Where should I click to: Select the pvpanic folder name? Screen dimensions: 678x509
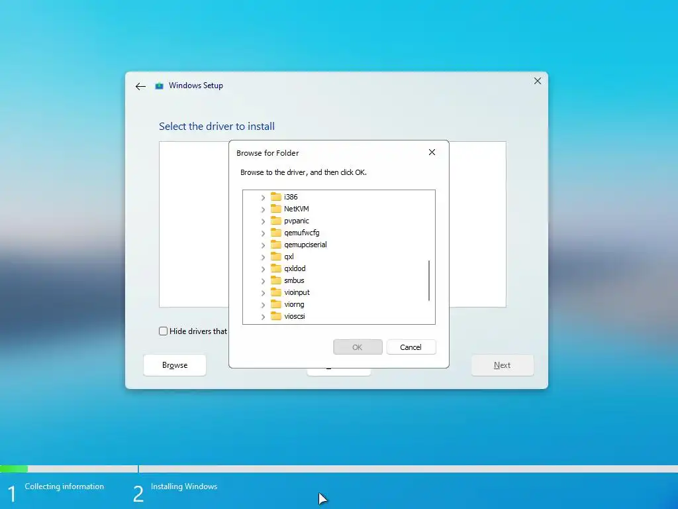[296, 221]
